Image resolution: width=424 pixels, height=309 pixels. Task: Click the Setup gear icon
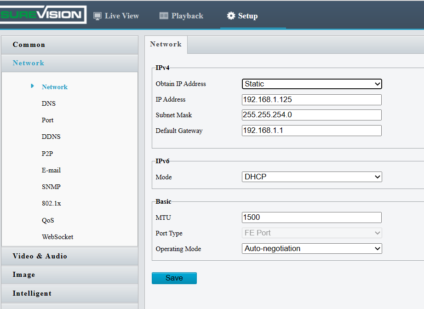(x=231, y=16)
